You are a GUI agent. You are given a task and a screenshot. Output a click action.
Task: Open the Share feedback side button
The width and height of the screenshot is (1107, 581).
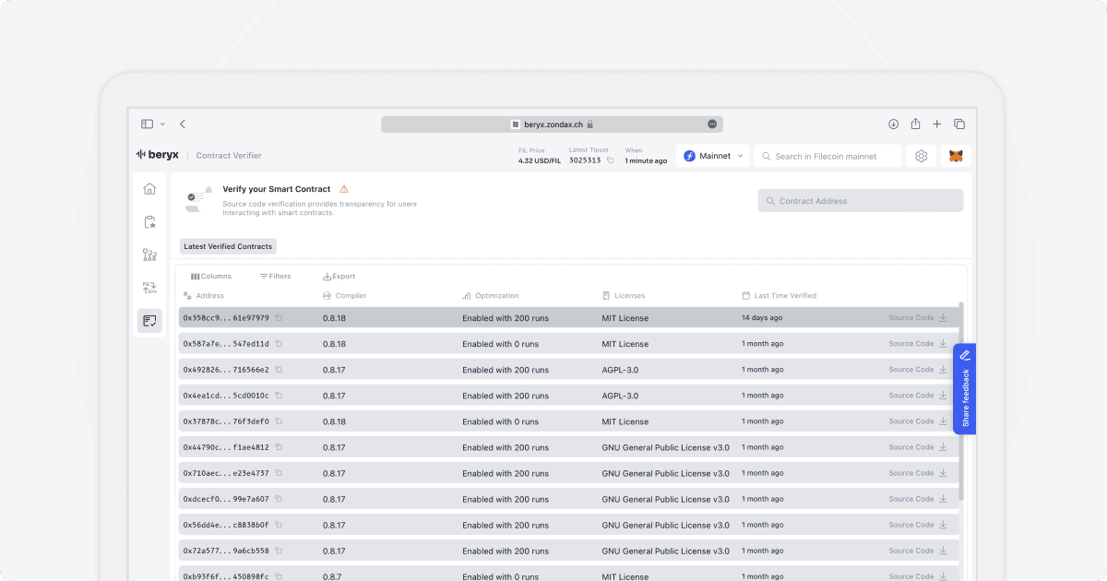pyautogui.click(x=964, y=388)
